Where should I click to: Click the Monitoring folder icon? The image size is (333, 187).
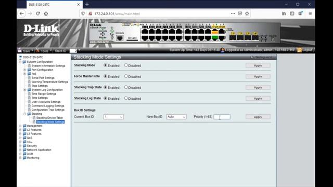(x=24, y=158)
